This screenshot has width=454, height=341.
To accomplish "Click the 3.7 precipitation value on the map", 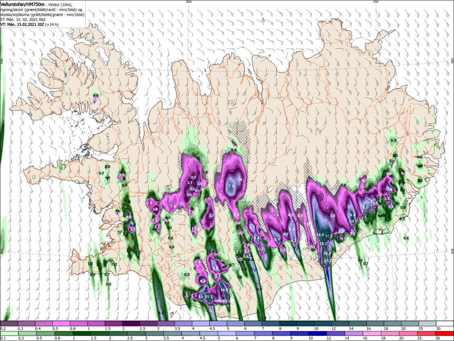I will pyautogui.click(x=211, y=216).
